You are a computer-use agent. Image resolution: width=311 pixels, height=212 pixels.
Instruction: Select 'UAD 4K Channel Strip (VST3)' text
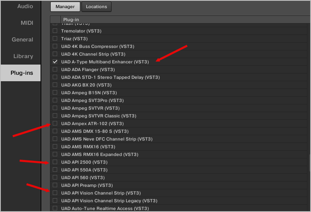pyautogui.click(x=93, y=54)
